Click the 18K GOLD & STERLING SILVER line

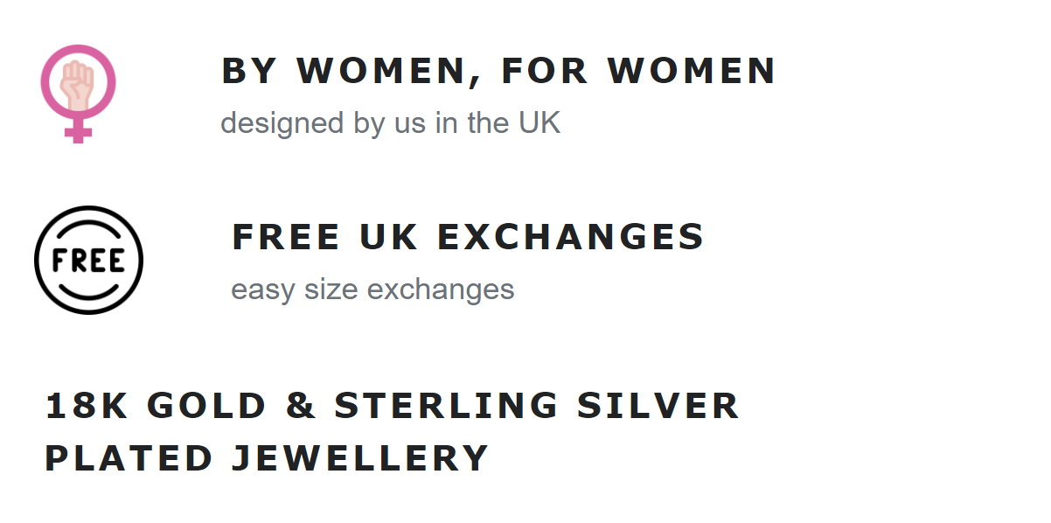[392, 406]
